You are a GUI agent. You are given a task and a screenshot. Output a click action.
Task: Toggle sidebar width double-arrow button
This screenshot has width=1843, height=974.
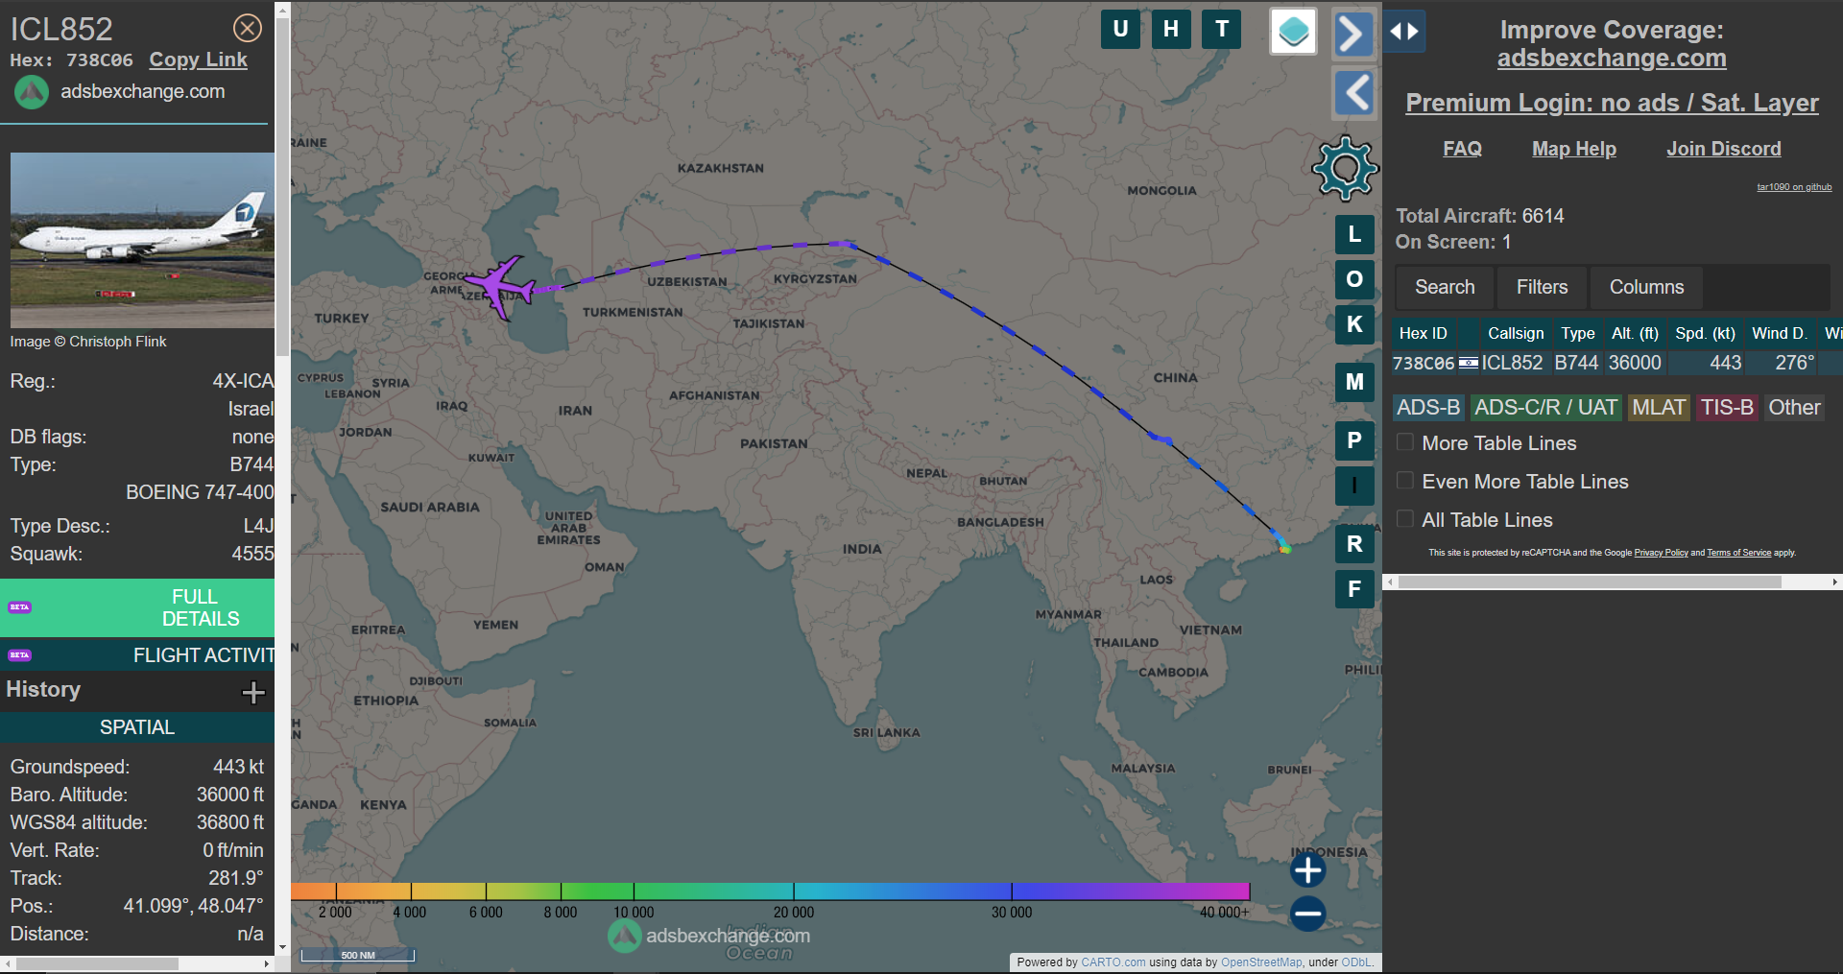click(x=1404, y=32)
